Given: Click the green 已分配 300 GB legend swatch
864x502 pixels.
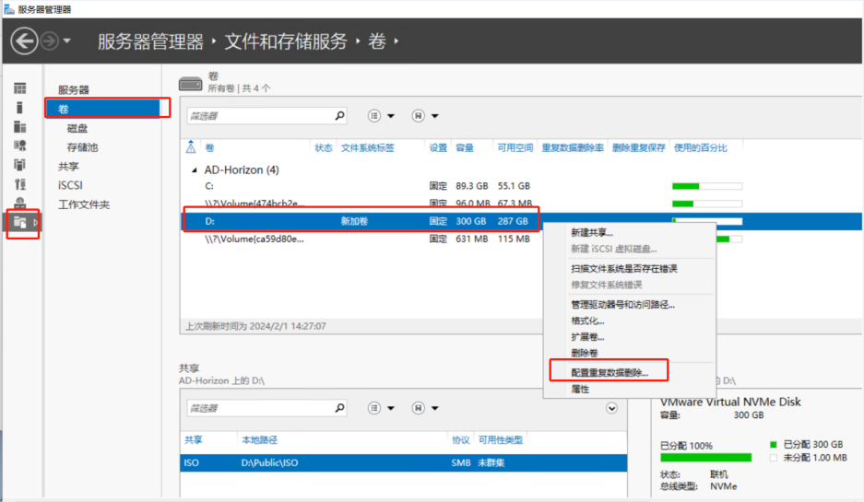Looking at the screenshot, I should click(773, 444).
